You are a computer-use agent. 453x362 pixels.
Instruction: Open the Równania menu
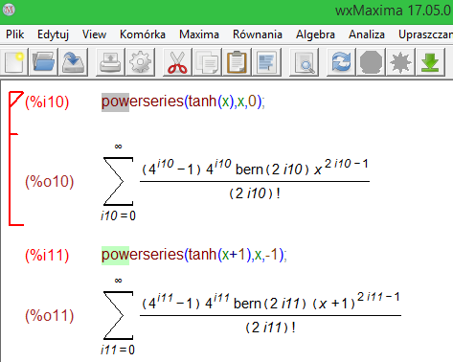[x=258, y=34]
